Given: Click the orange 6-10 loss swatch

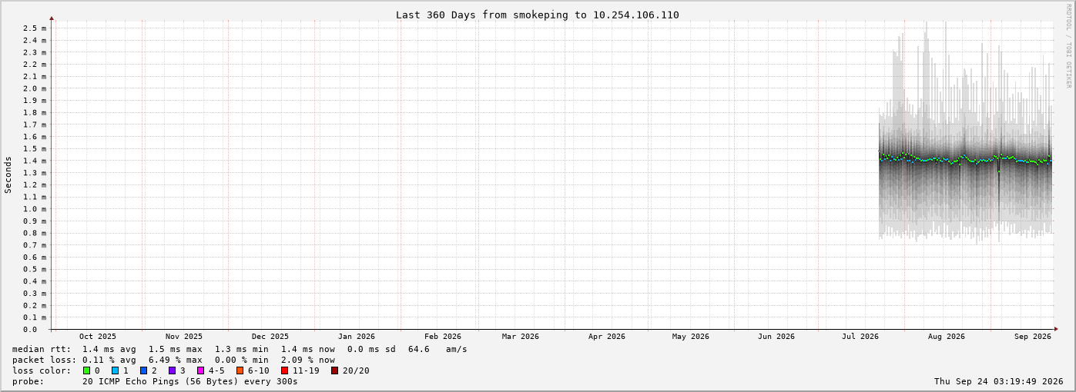Looking at the screenshot, I should coord(240,370).
